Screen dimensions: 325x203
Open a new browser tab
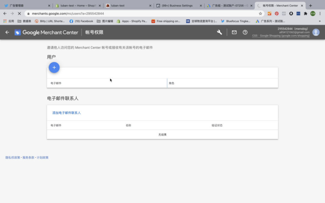click(x=310, y=6)
